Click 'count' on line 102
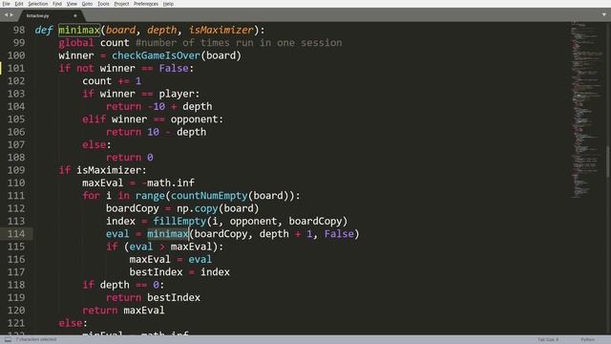 [x=96, y=81]
